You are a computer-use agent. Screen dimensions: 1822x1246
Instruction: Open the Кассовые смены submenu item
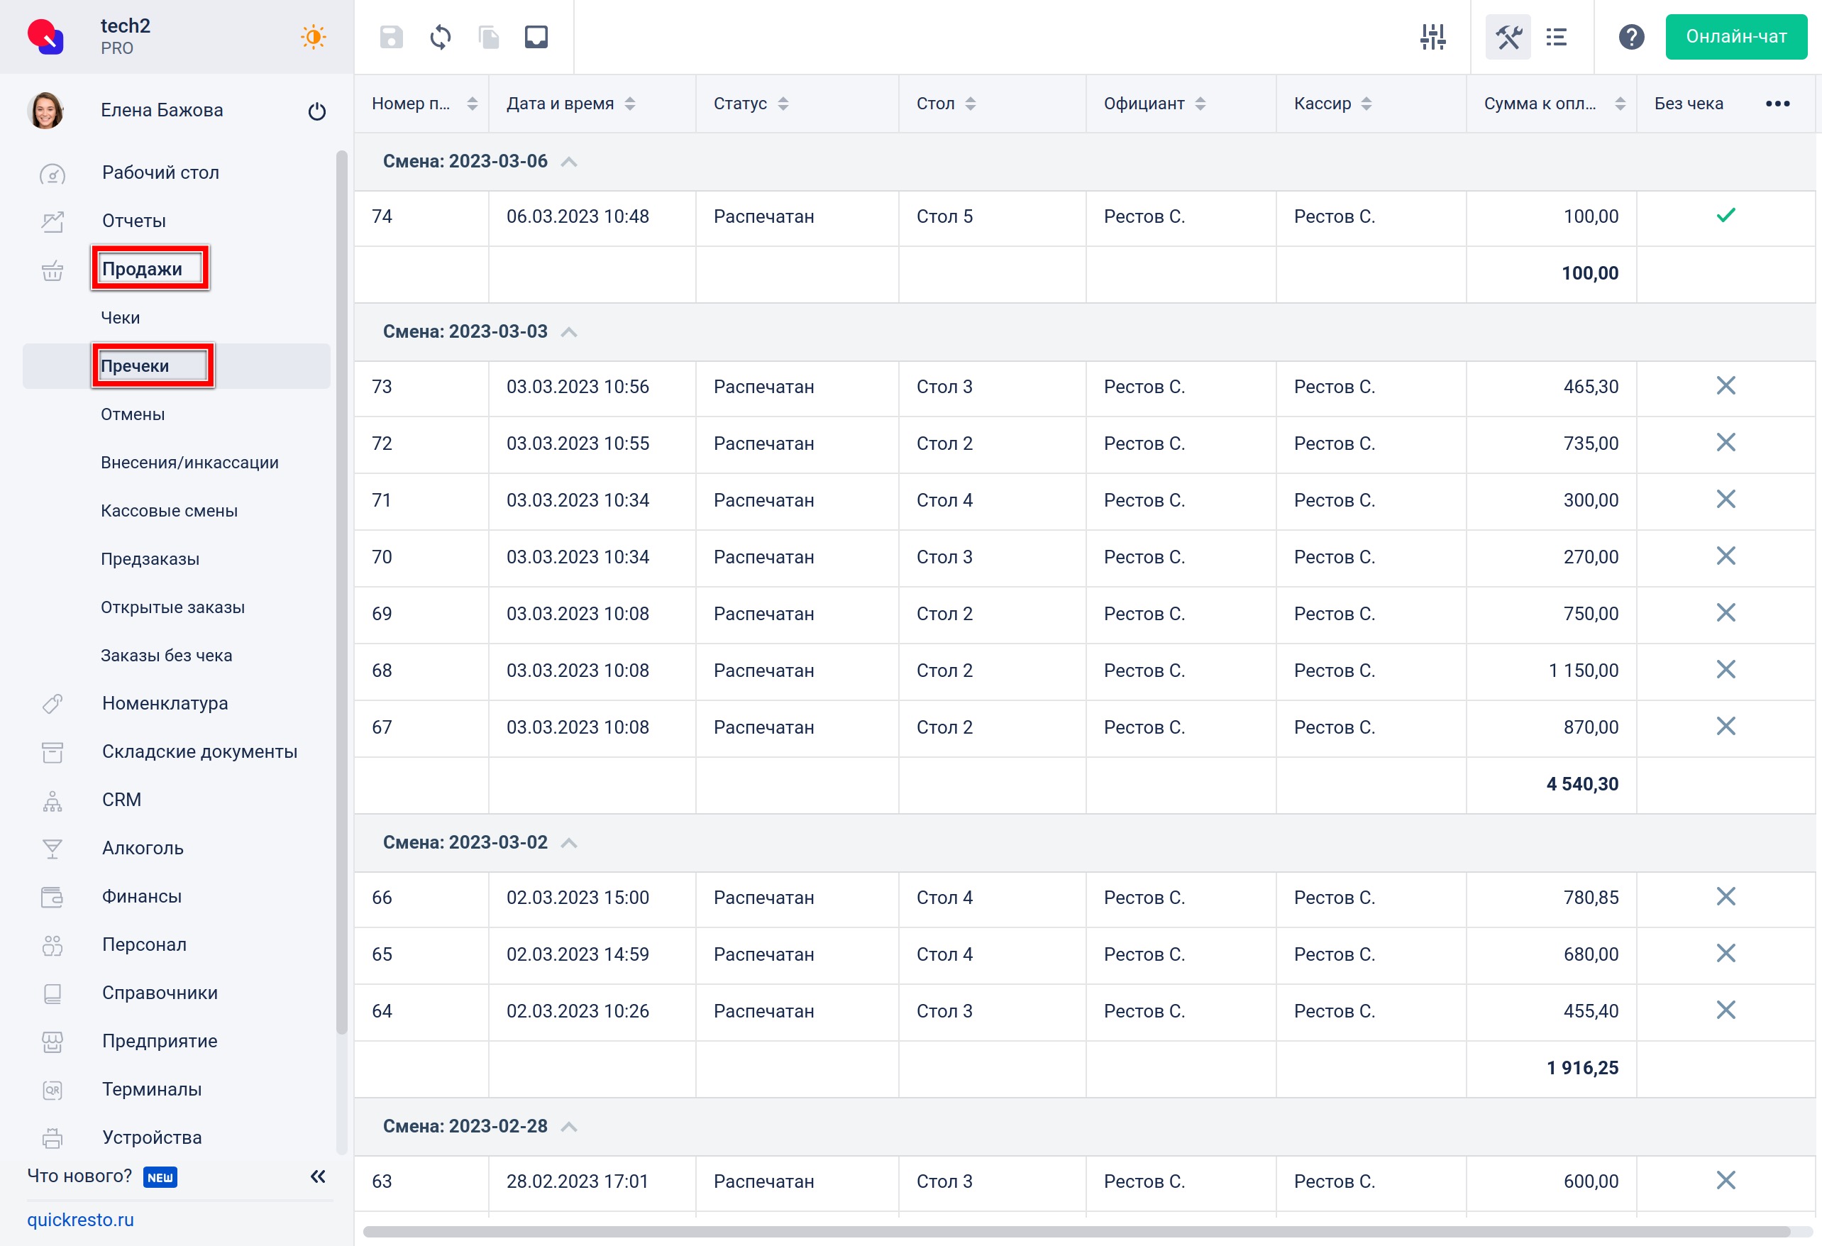pyautogui.click(x=170, y=510)
